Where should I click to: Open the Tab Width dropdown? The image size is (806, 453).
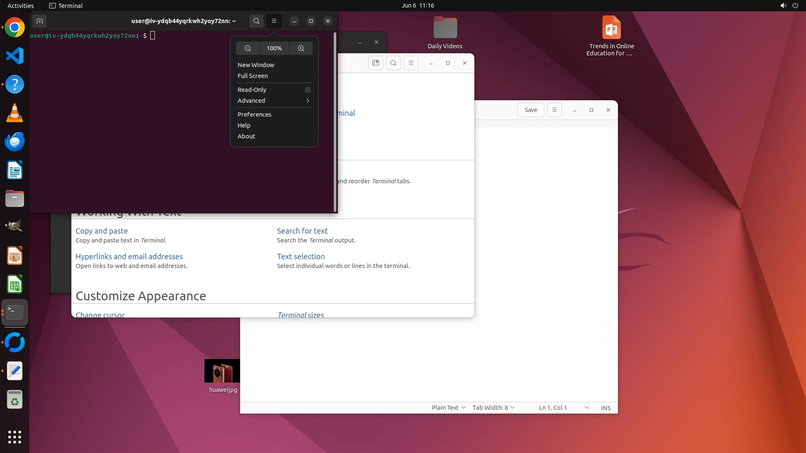[493, 408]
